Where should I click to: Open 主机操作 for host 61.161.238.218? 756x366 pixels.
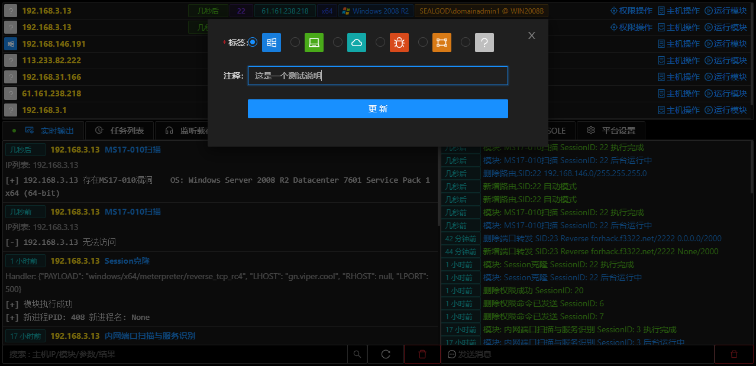(x=679, y=93)
